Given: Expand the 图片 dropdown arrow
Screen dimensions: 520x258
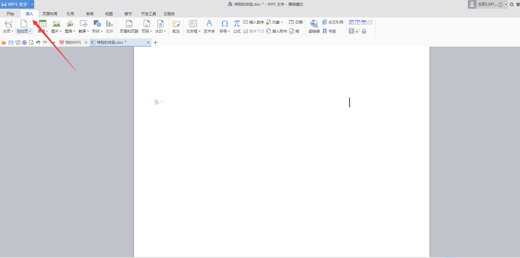Looking at the screenshot, I should coord(61,31).
